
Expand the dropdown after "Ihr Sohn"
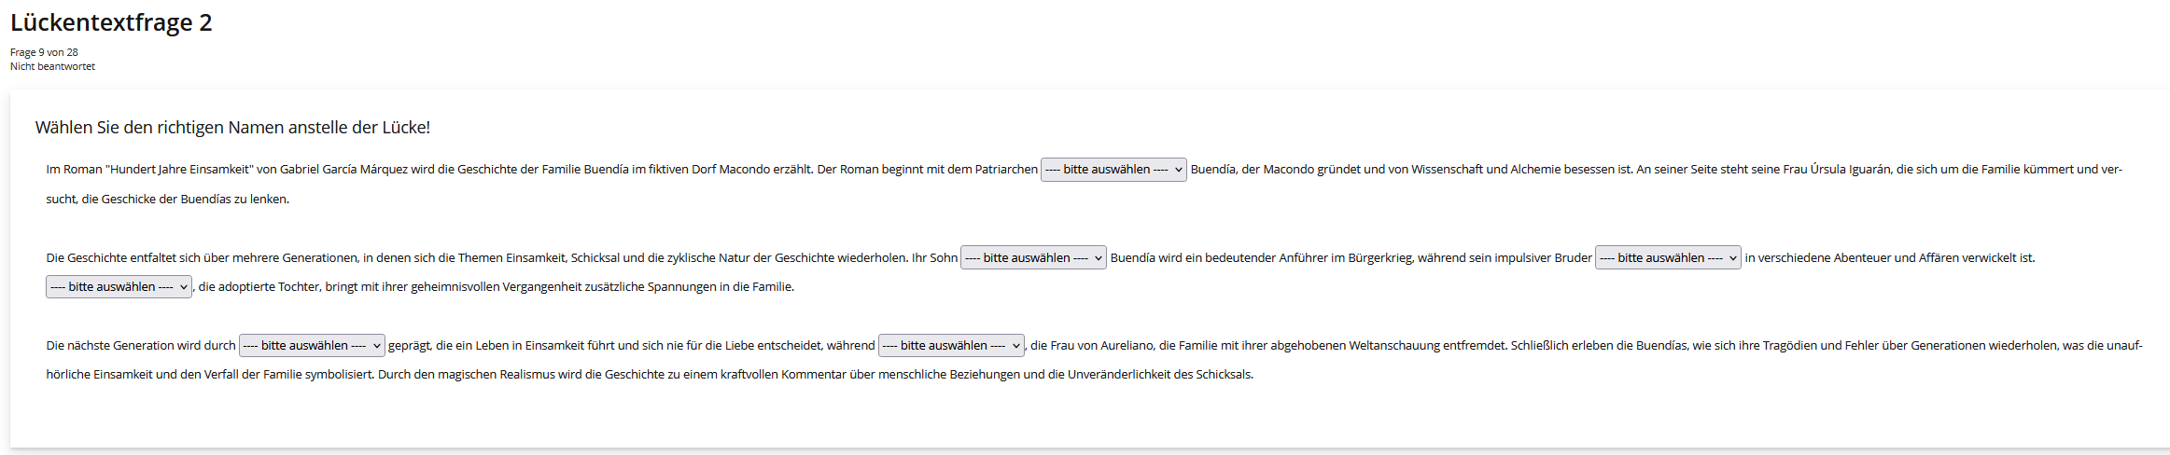pos(1032,258)
